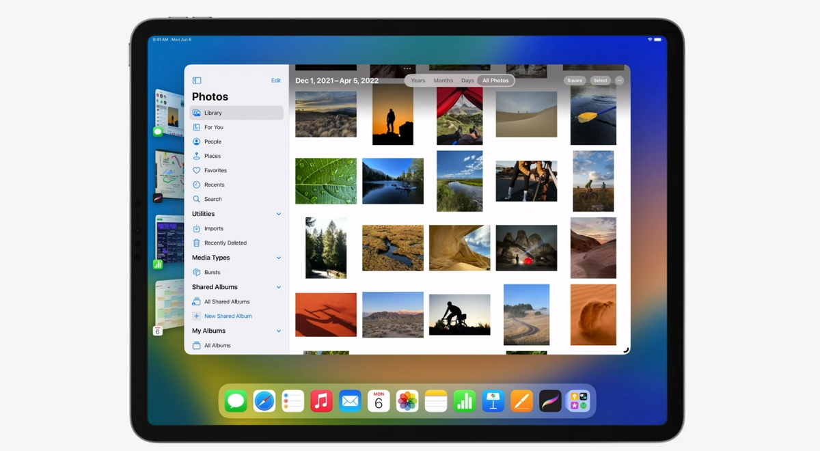
Task: Click the window resize handle on Photos window
Action: (x=626, y=350)
